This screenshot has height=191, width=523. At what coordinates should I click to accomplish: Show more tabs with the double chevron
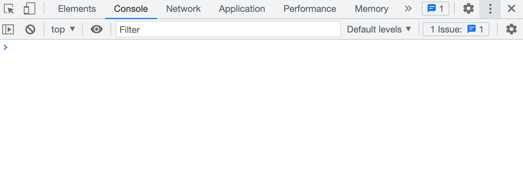[x=408, y=9]
